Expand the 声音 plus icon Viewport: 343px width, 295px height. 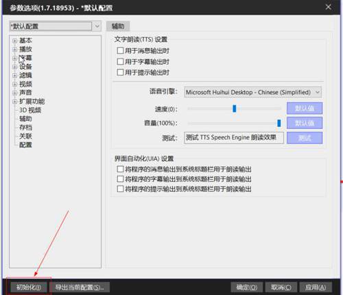click(x=15, y=93)
